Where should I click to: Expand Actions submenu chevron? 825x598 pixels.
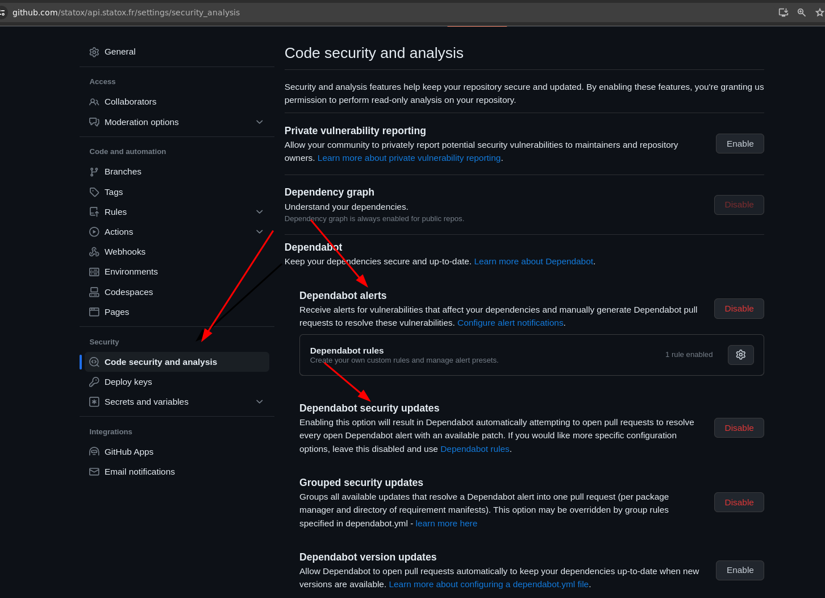click(x=260, y=232)
